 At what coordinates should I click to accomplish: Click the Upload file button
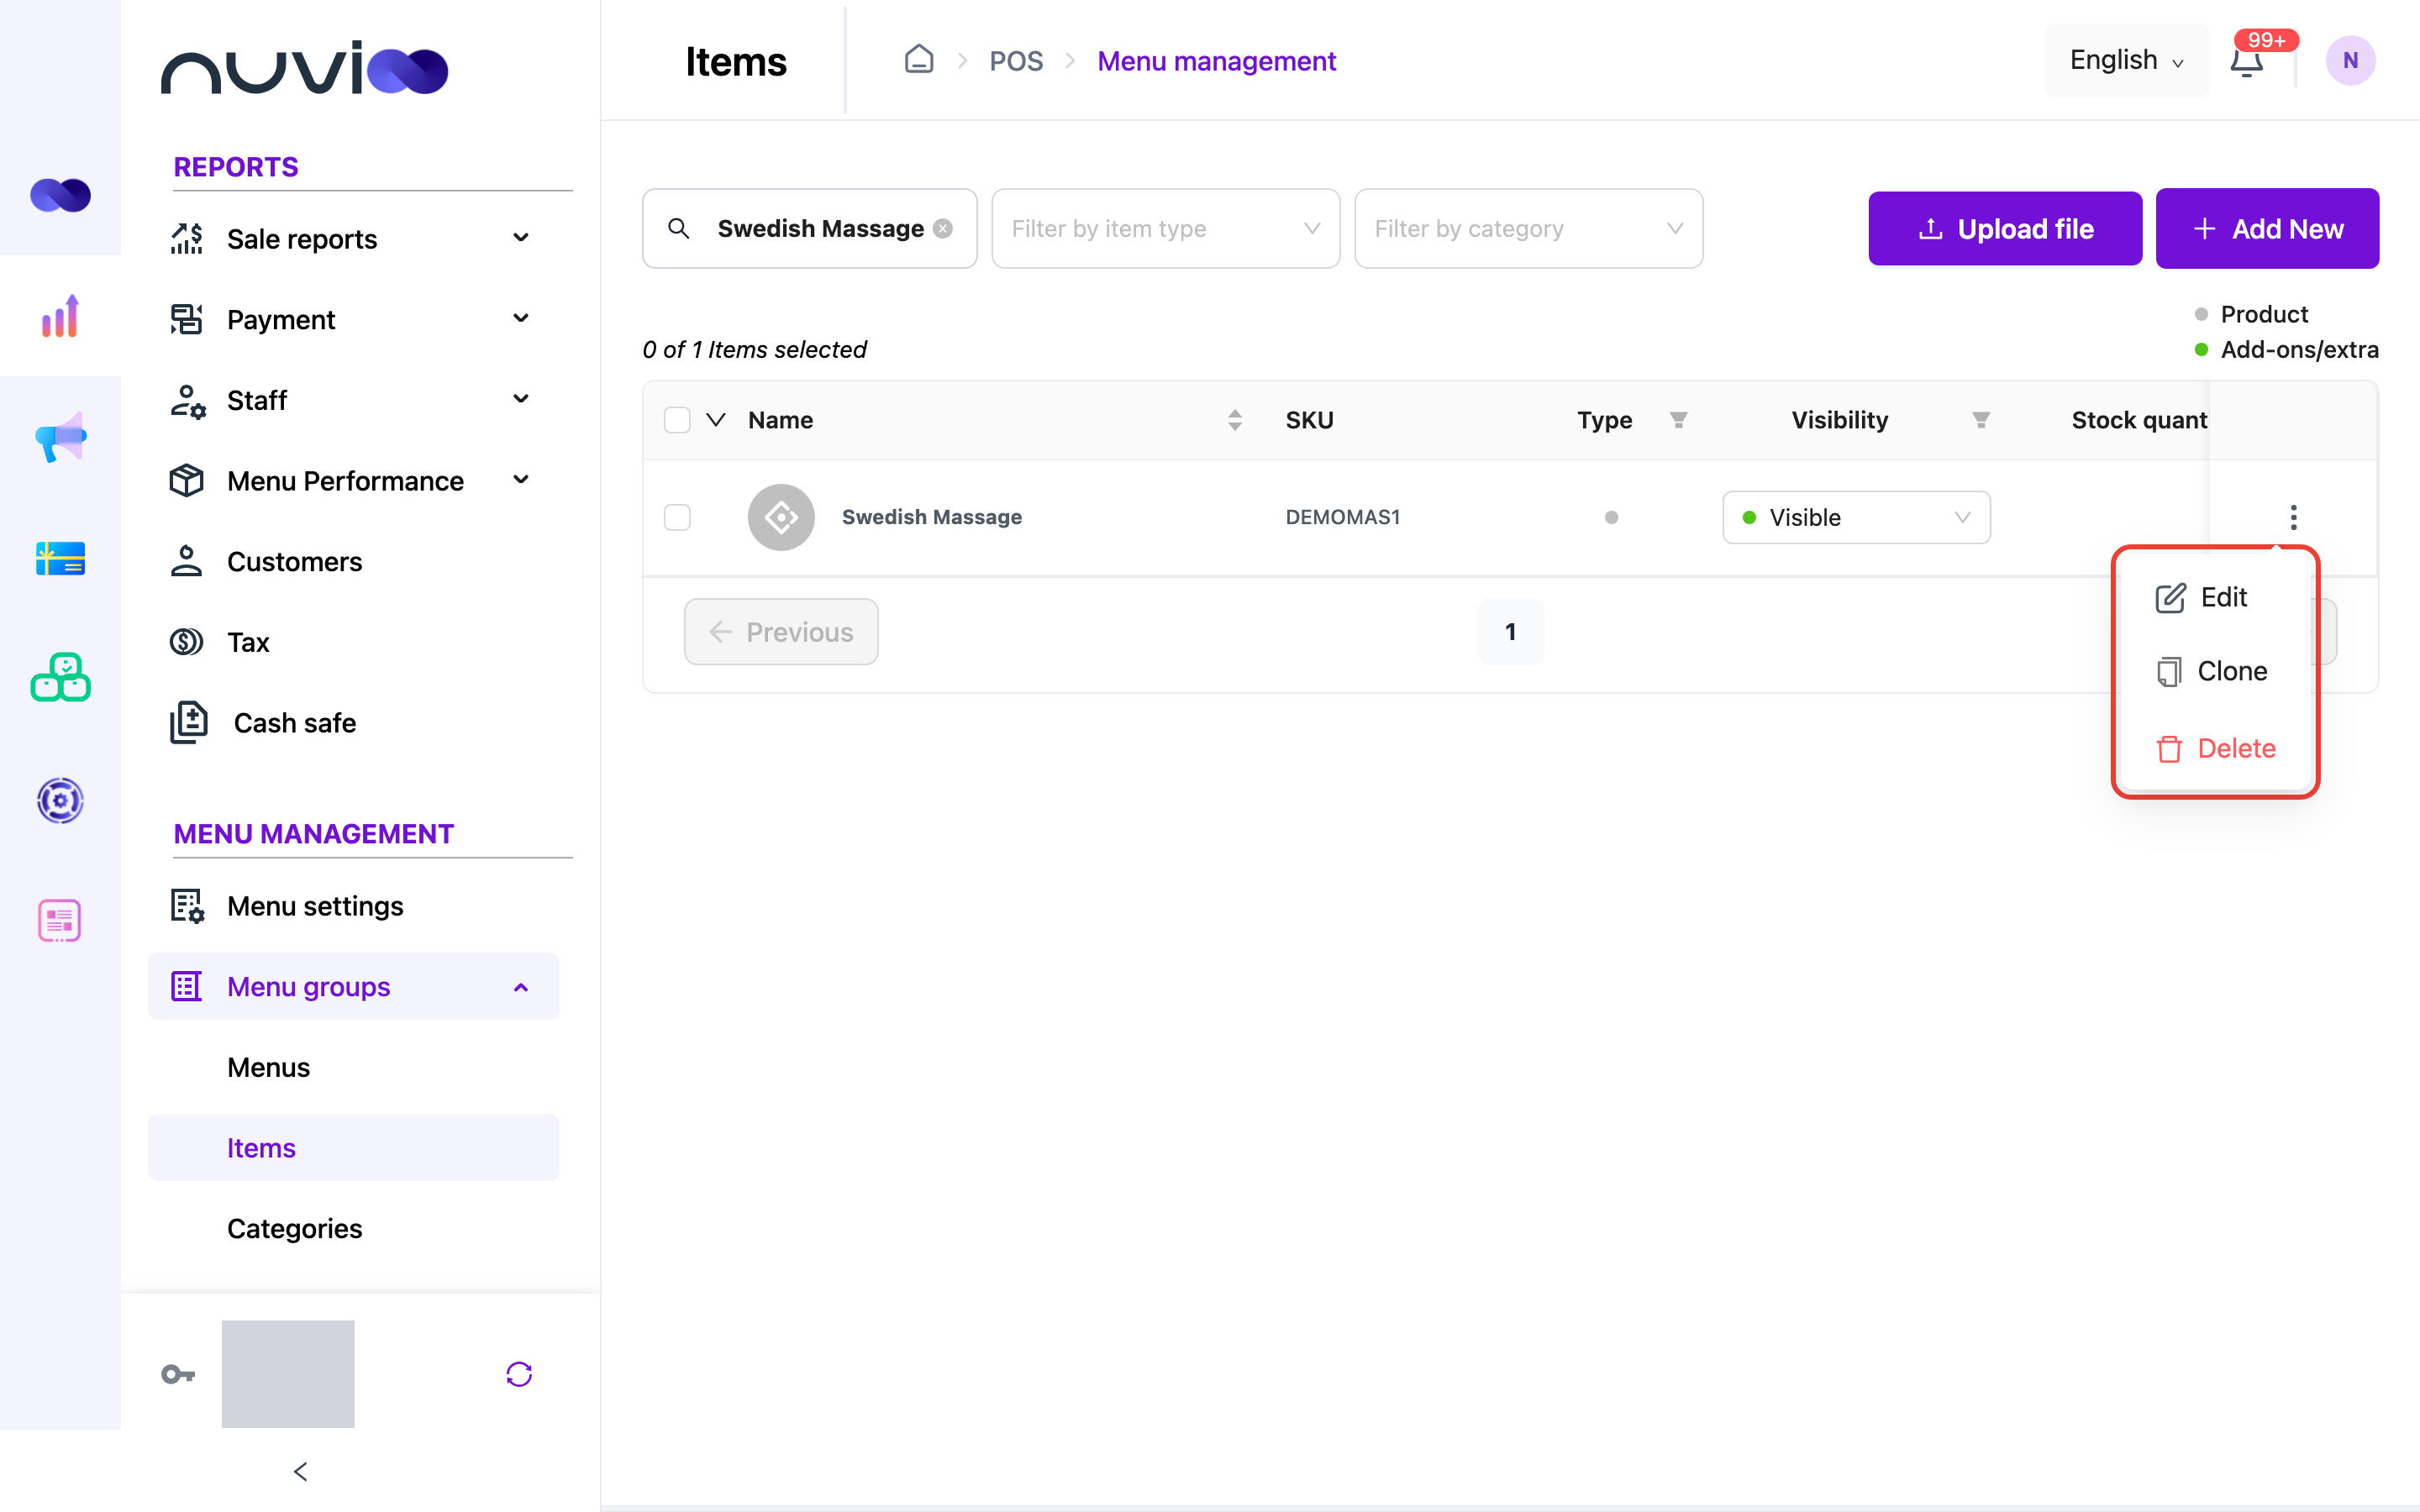click(x=2005, y=229)
